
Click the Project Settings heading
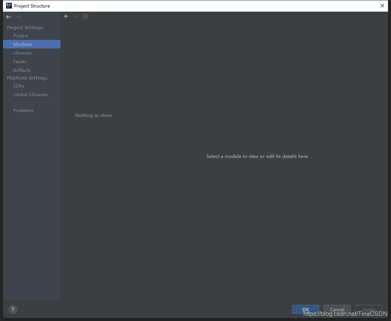click(x=25, y=28)
